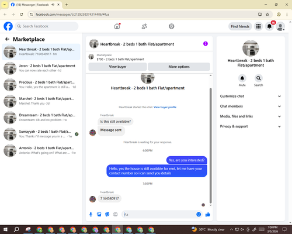Click the 'Yes, are you interested?' message

[187, 160]
